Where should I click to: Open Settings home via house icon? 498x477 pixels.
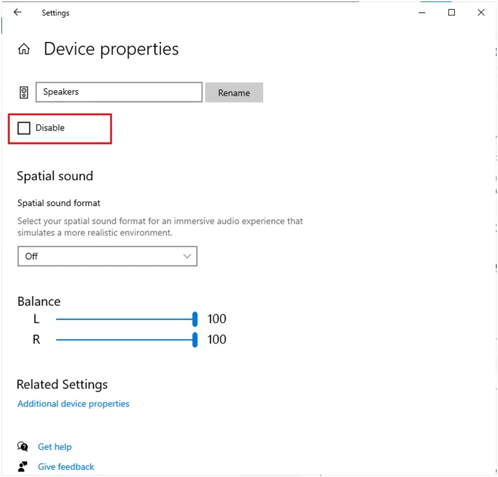coord(24,49)
